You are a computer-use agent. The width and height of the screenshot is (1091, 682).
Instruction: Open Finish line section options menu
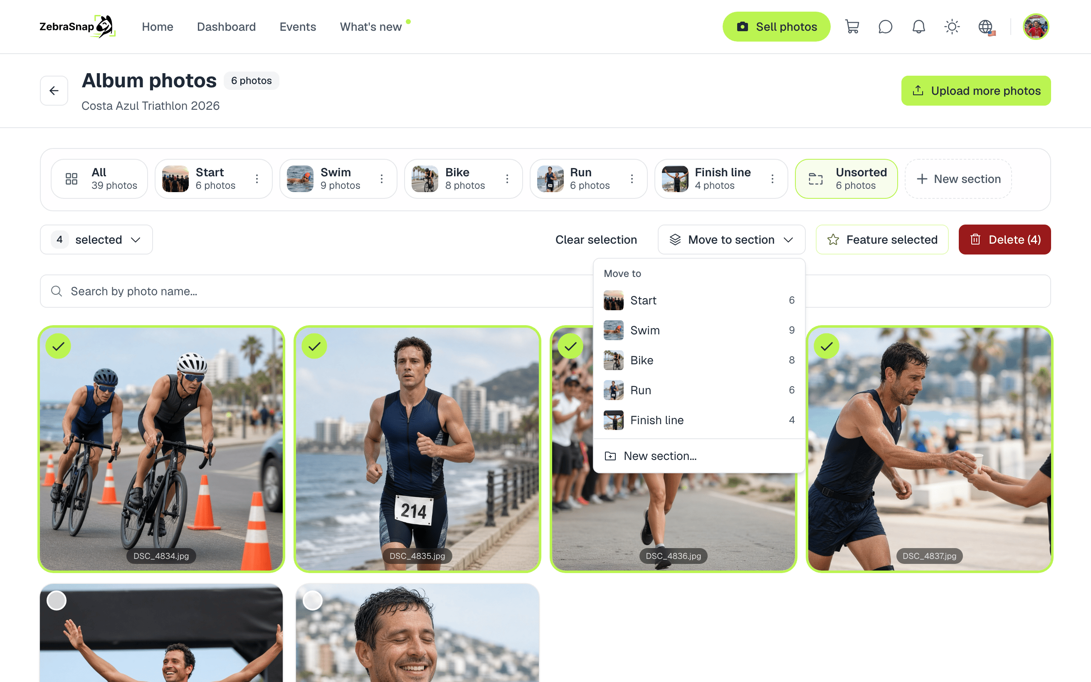pos(773,179)
